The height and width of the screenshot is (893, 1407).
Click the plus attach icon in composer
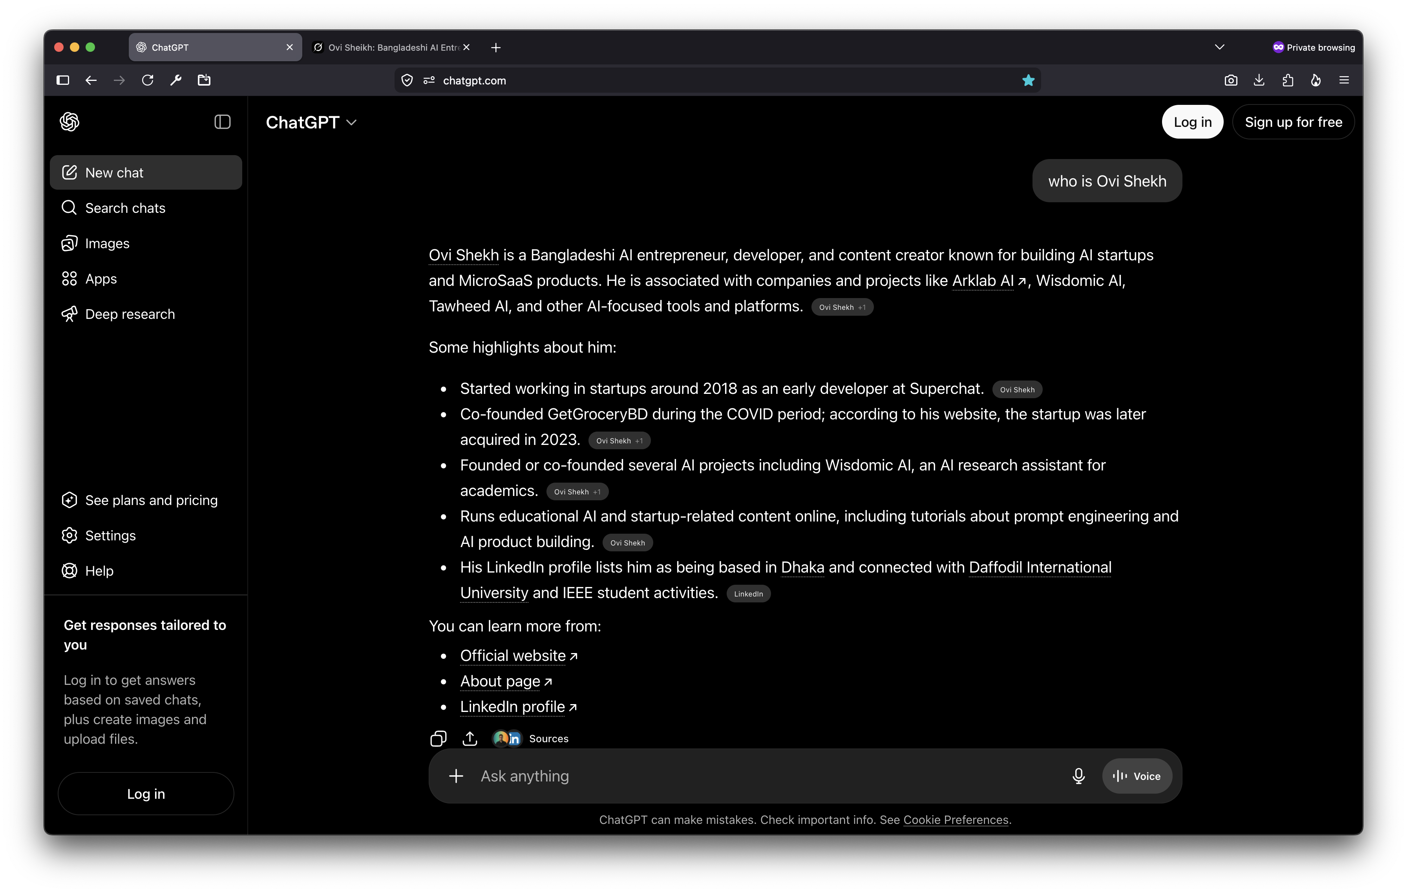point(456,776)
